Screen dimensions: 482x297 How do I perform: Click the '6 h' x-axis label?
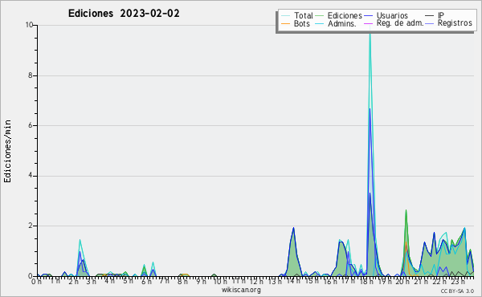pos(147,282)
